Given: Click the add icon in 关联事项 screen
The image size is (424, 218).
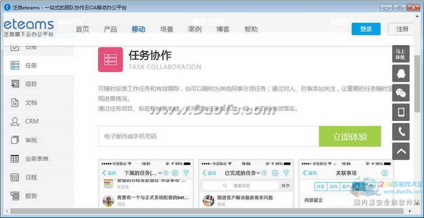Looking at the screenshot, I should pos(385,173).
